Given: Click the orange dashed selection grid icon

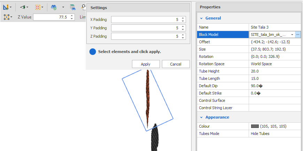Looking at the screenshot, I should (x=38, y=7).
